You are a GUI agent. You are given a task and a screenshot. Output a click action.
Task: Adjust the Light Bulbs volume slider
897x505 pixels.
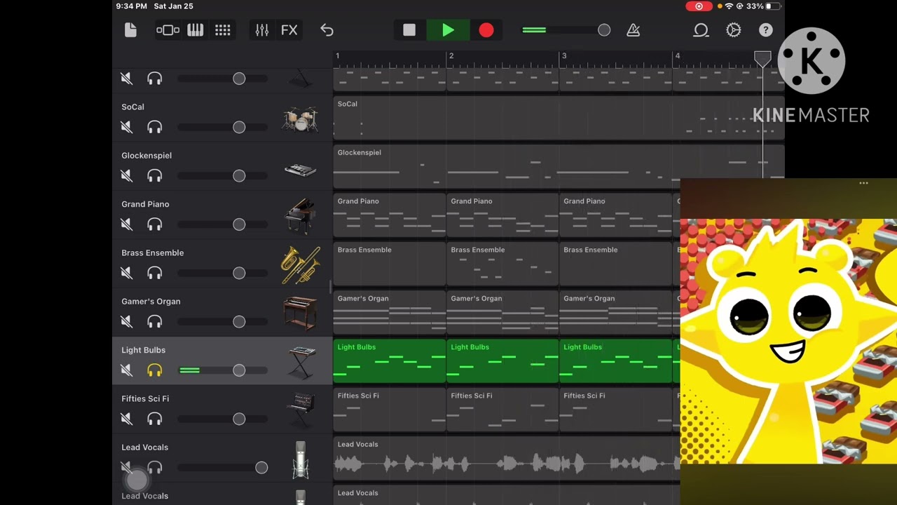click(x=223, y=370)
